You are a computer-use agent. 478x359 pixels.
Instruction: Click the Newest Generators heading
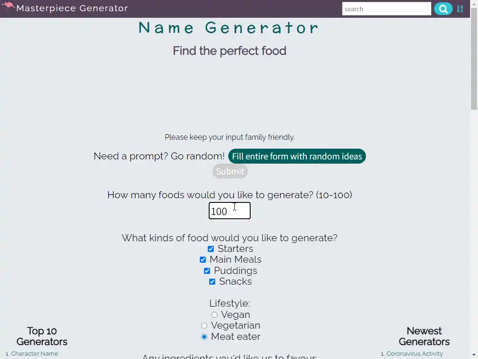[x=424, y=336]
